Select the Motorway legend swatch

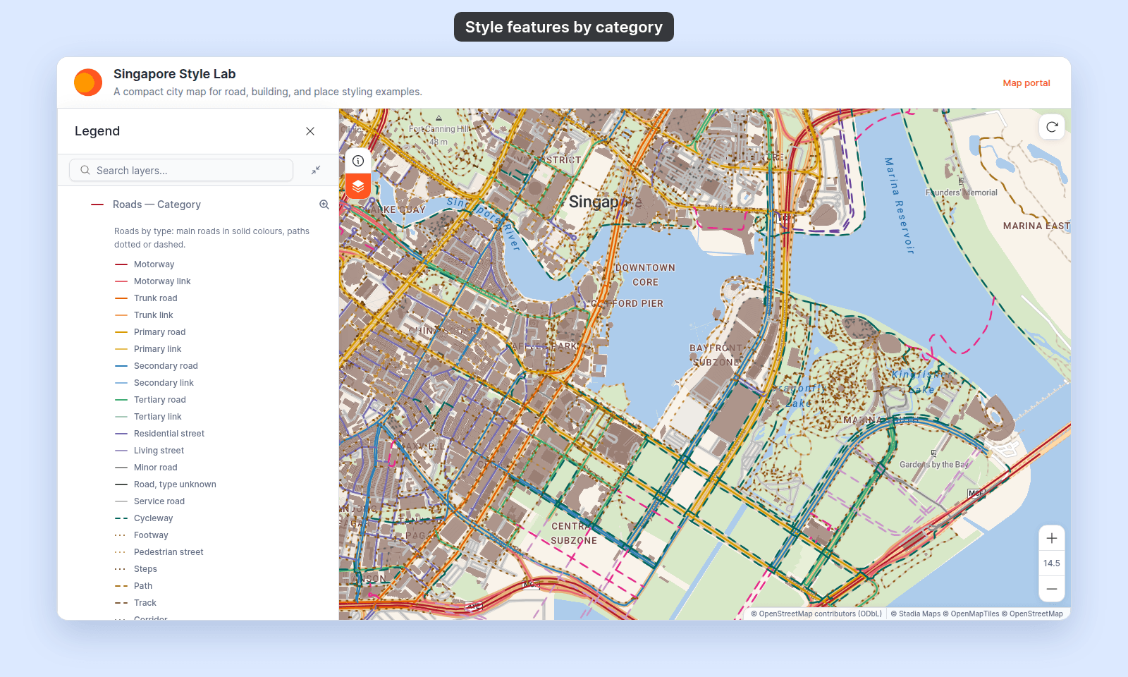coord(121,264)
